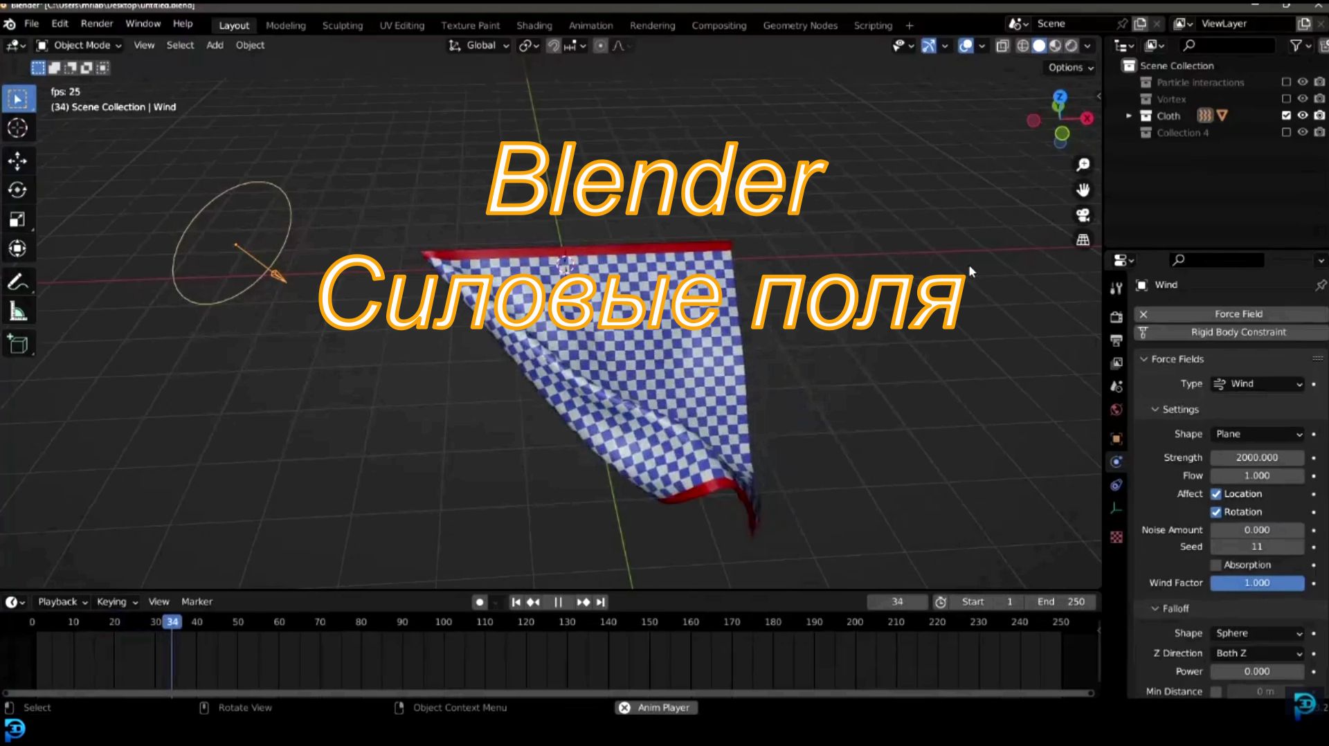Select the Cursor tool in the toolbar
The image size is (1329, 746).
(17, 128)
